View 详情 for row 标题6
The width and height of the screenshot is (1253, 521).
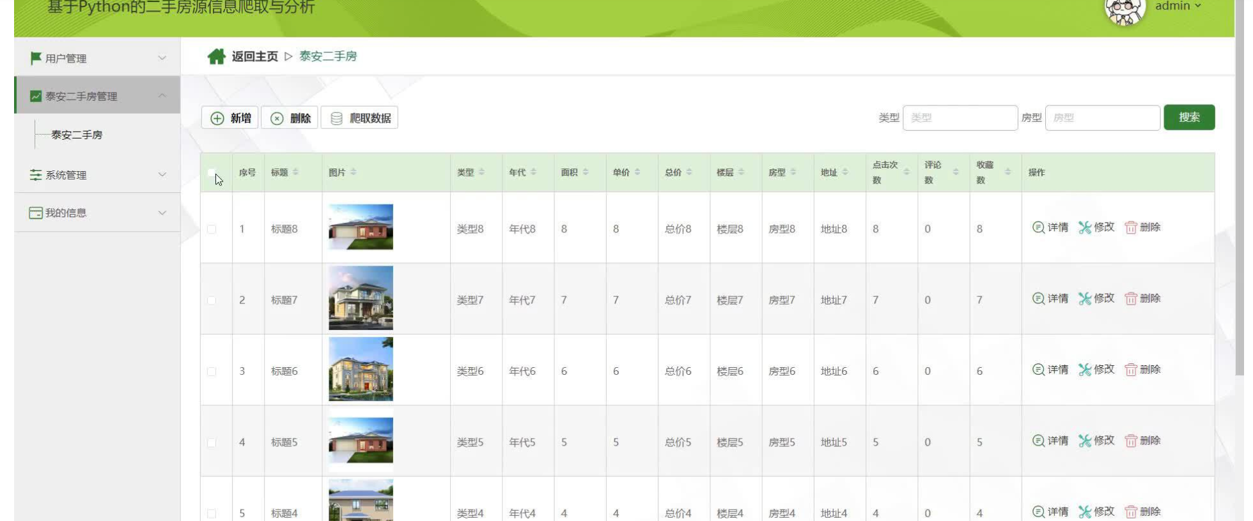click(x=1050, y=370)
